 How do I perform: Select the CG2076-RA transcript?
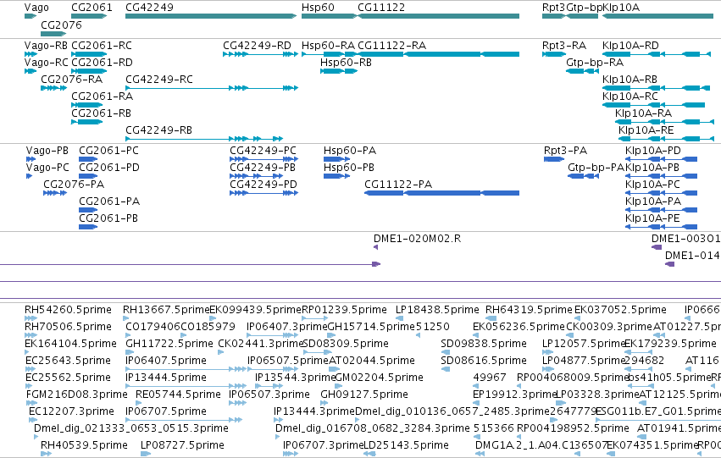[53, 88]
